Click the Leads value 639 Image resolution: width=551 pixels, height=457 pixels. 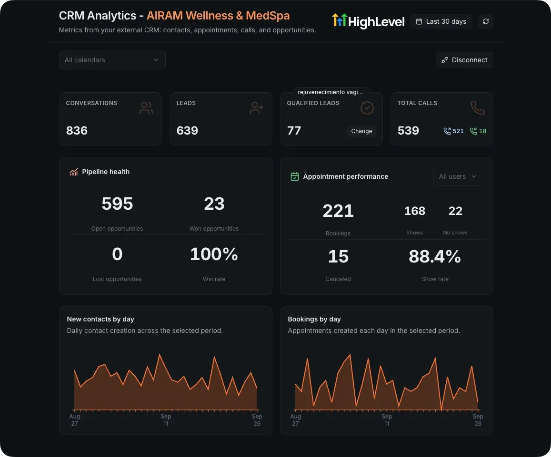[187, 131]
